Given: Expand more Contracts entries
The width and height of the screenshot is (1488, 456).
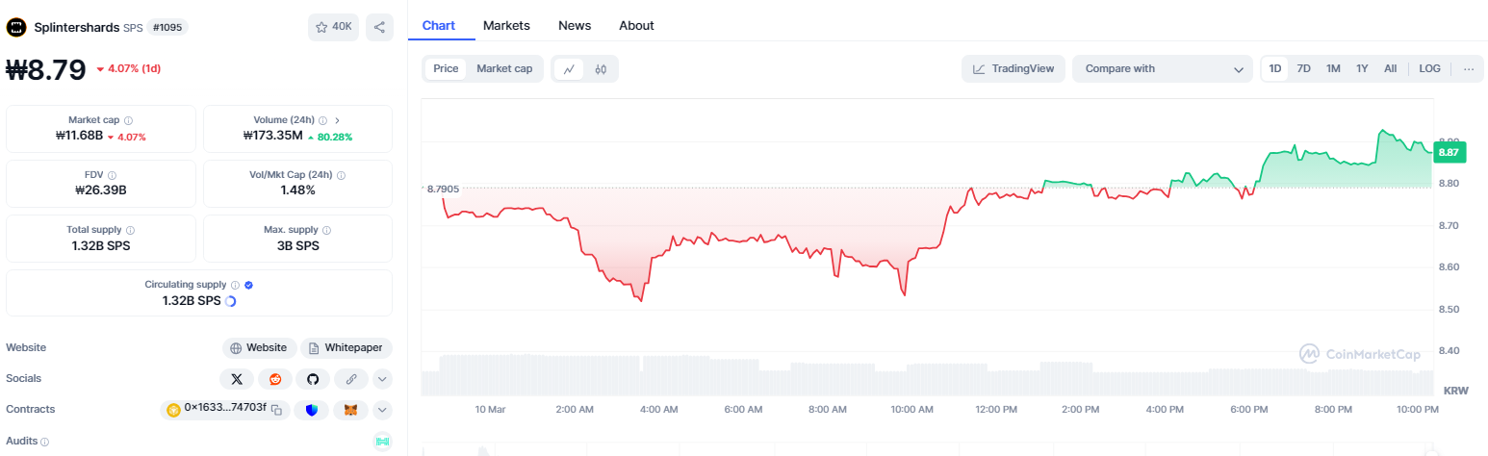Looking at the screenshot, I should coord(382,410).
